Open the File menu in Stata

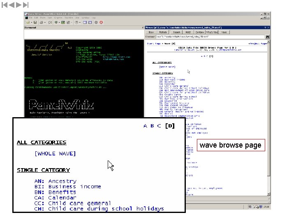[x=30, y=18]
